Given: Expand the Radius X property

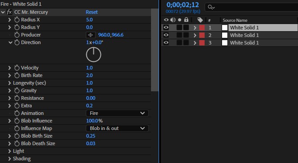Looking at the screenshot, I should click(x=9, y=20).
